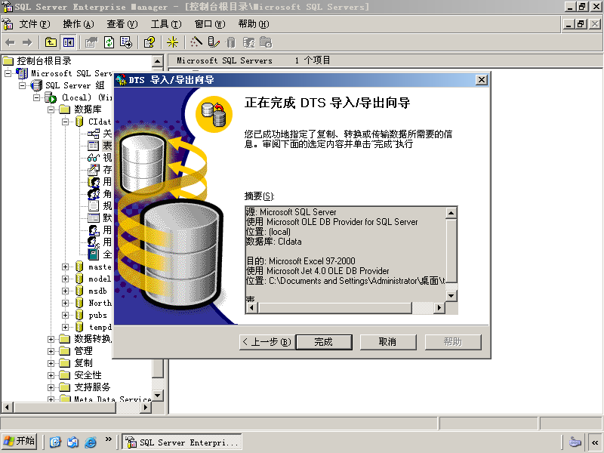Click the New yellow star toolbar icon

pyautogui.click(x=172, y=42)
